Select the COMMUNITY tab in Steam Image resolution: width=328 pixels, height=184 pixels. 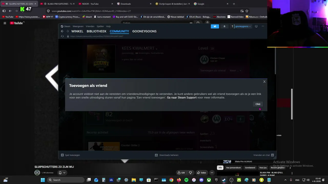[119, 31]
